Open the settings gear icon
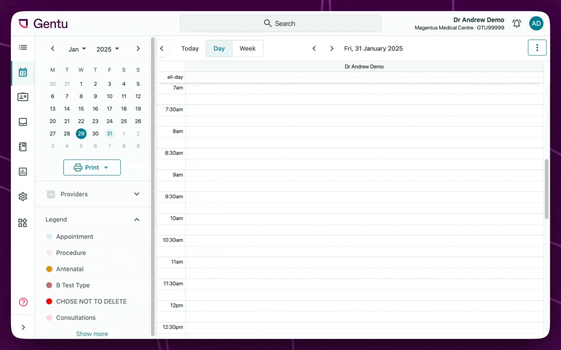561x350 pixels. (x=23, y=196)
